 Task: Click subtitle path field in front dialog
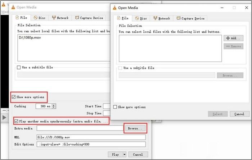167,75
